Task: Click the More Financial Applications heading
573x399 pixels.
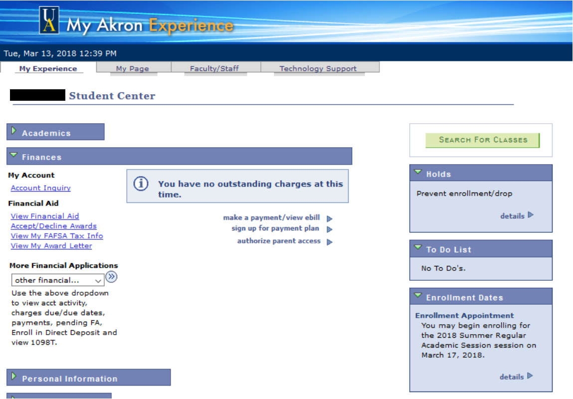Action: pos(64,265)
